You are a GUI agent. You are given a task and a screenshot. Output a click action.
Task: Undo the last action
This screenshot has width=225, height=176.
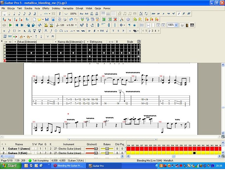[x=71, y=19]
